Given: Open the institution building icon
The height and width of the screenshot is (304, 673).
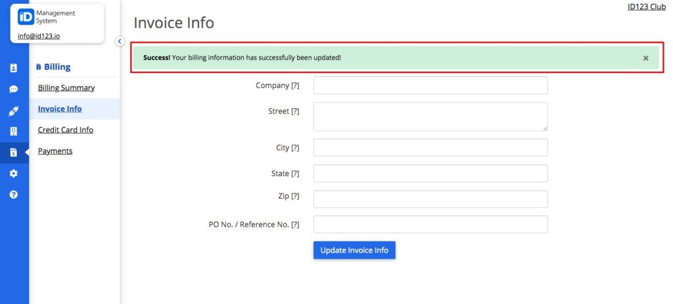Looking at the screenshot, I should [13, 131].
